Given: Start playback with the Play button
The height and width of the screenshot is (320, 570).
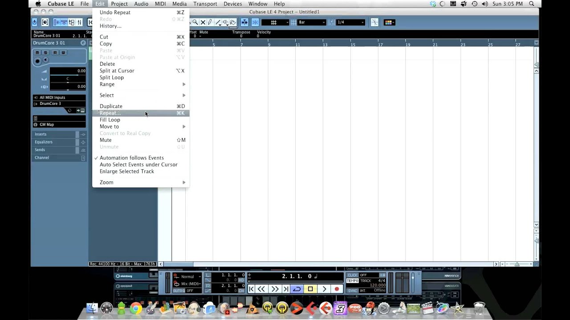Looking at the screenshot, I should 324,289.
